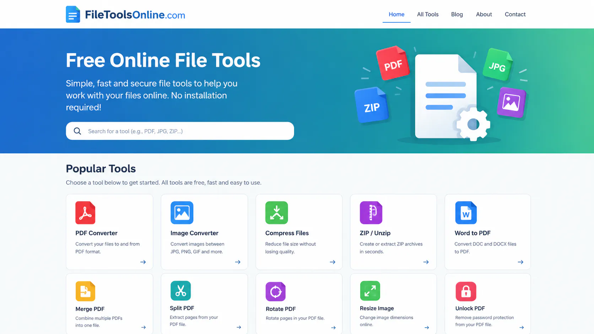
Task: Click the magnifying glass search icon
Action: click(x=77, y=131)
